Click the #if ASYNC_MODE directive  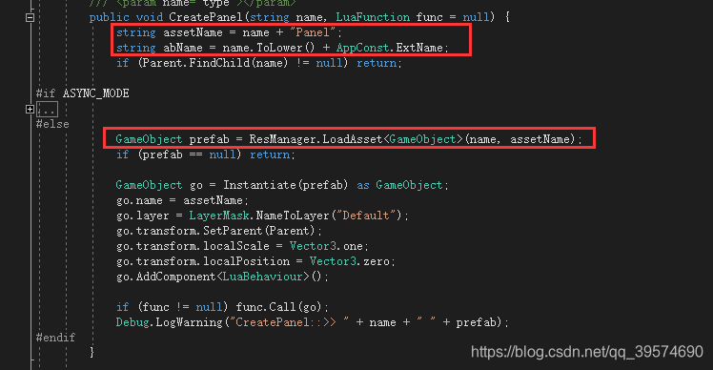coord(82,93)
